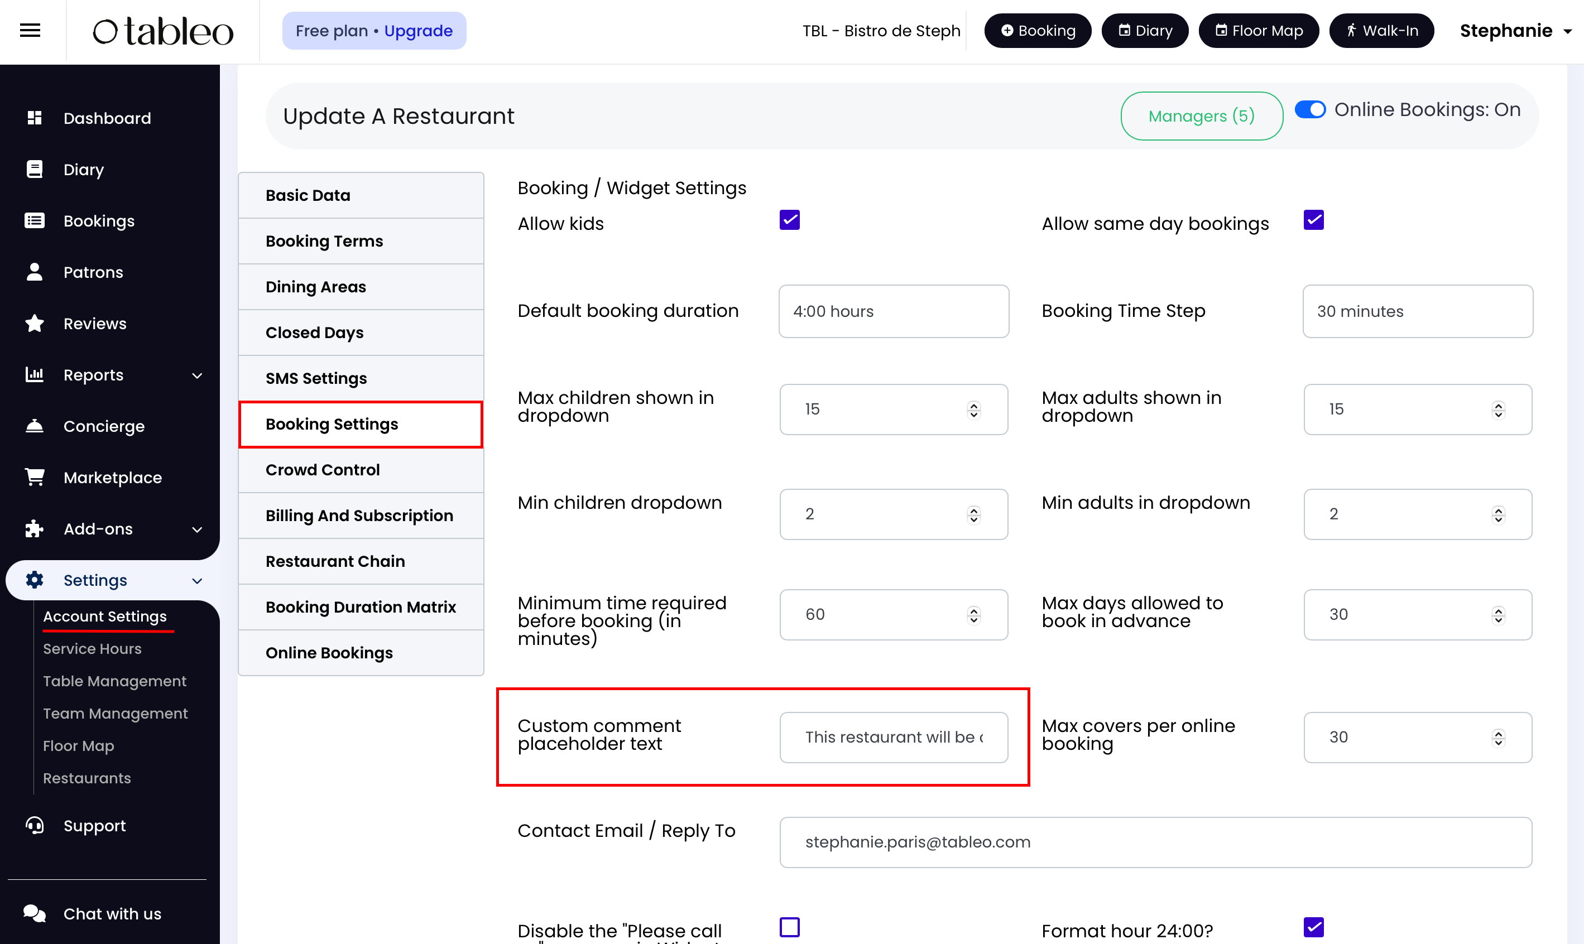Click the Marketplace cart icon

pyautogui.click(x=35, y=477)
